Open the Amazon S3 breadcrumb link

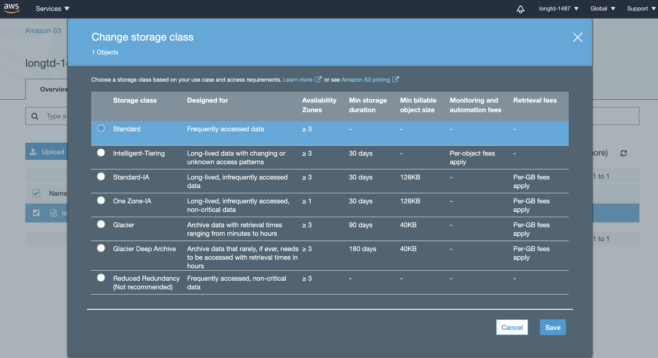tap(43, 31)
